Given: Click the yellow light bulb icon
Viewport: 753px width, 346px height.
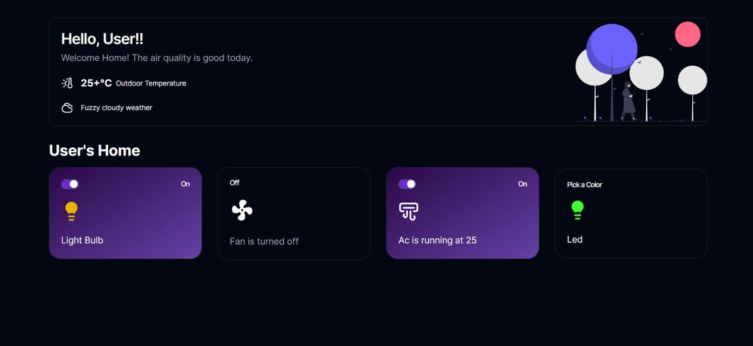Looking at the screenshot, I should pos(71,211).
